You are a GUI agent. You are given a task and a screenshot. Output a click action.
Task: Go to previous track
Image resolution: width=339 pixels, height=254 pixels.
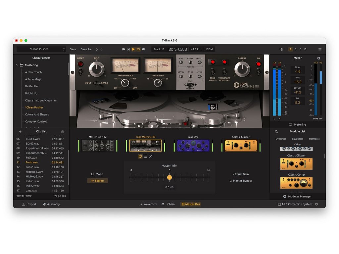(x=128, y=49)
